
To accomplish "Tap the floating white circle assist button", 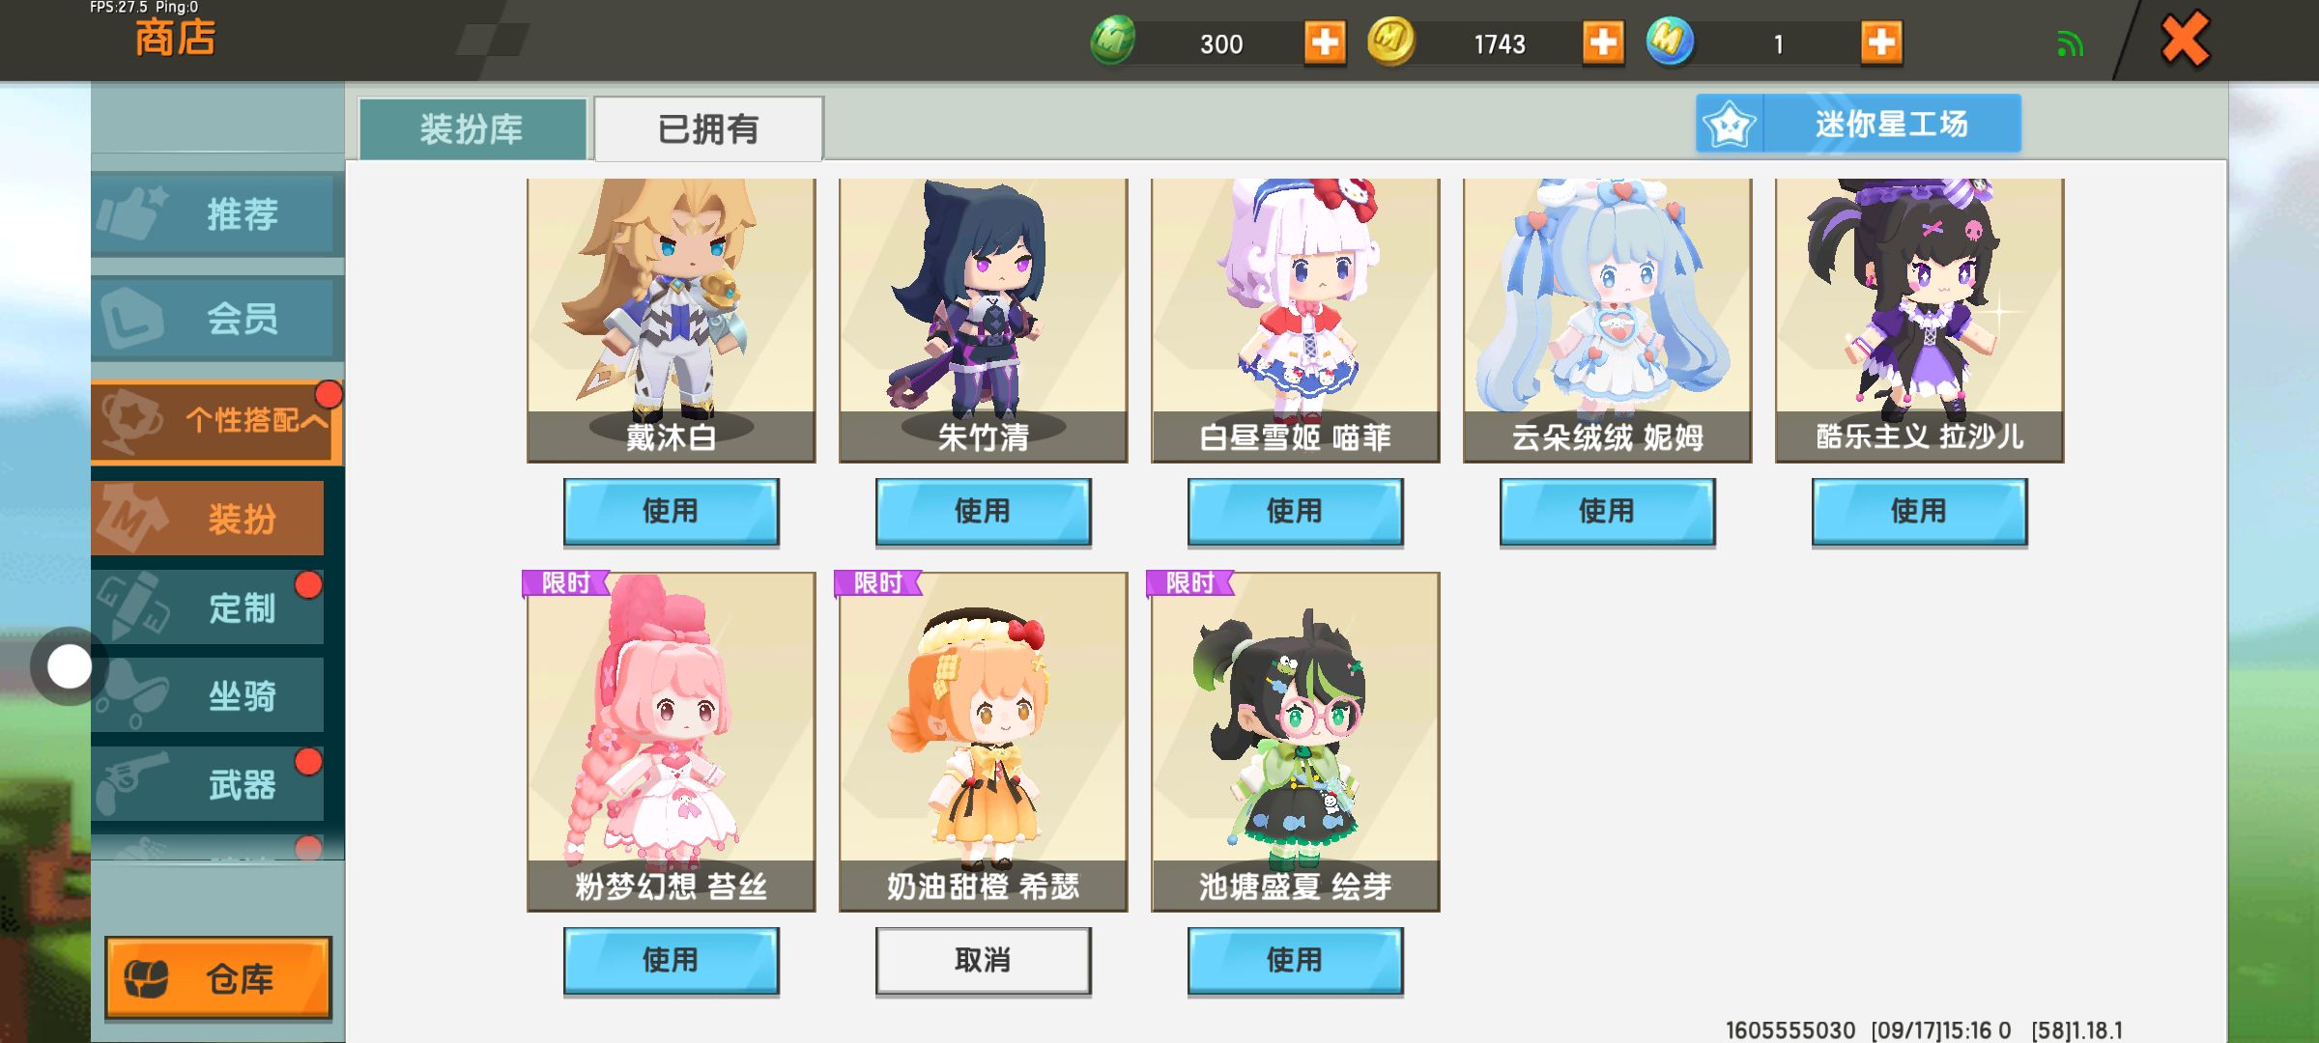I will (x=69, y=666).
